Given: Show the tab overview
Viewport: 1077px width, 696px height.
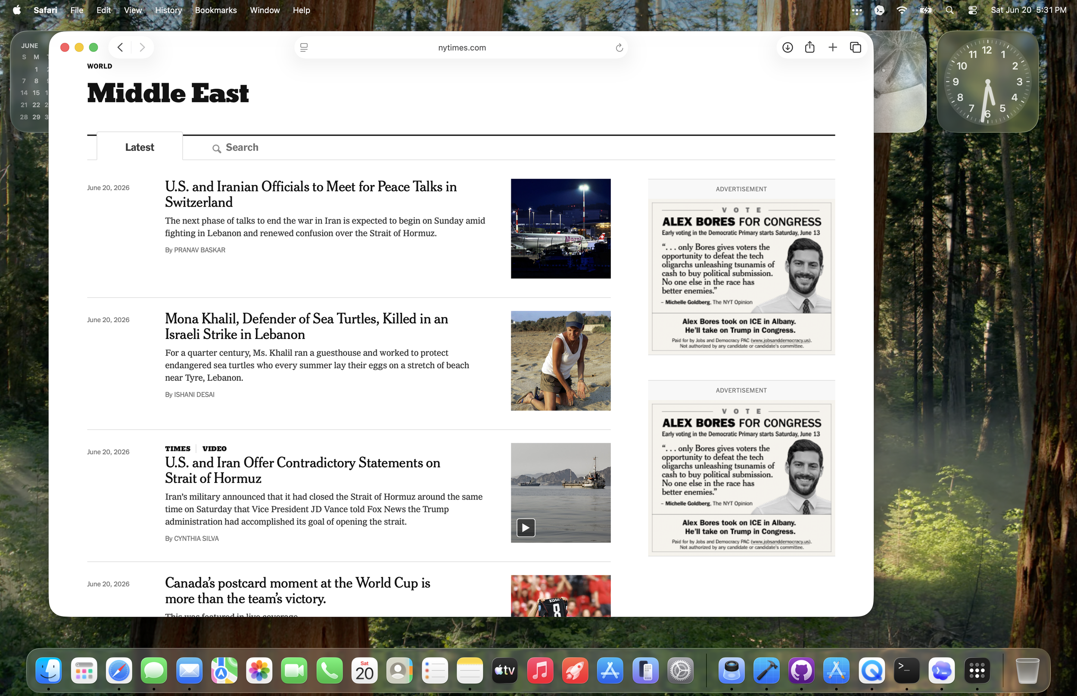Looking at the screenshot, I should [x=855, y=47].
